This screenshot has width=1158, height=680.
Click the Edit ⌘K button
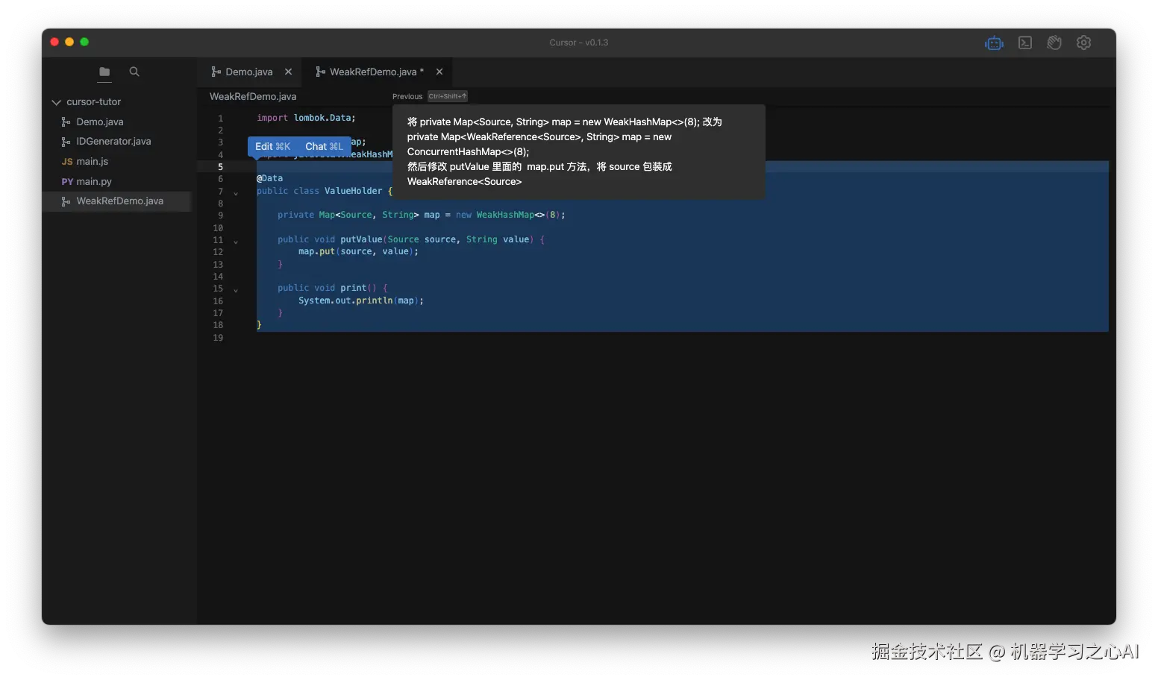[272, 146]
